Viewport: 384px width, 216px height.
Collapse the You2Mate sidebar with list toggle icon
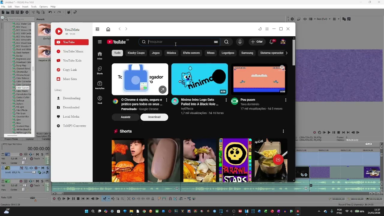pos(97,29)
